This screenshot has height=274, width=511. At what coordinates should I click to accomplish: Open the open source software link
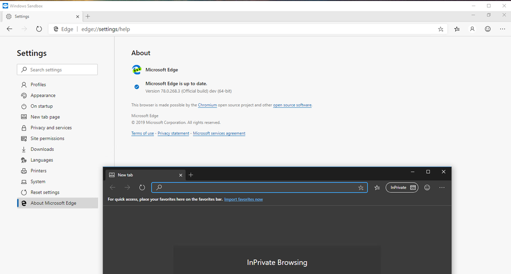(292, 105)
